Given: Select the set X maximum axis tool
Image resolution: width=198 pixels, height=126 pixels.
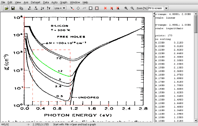Looking at the screenshot, I should coord(36,8).
